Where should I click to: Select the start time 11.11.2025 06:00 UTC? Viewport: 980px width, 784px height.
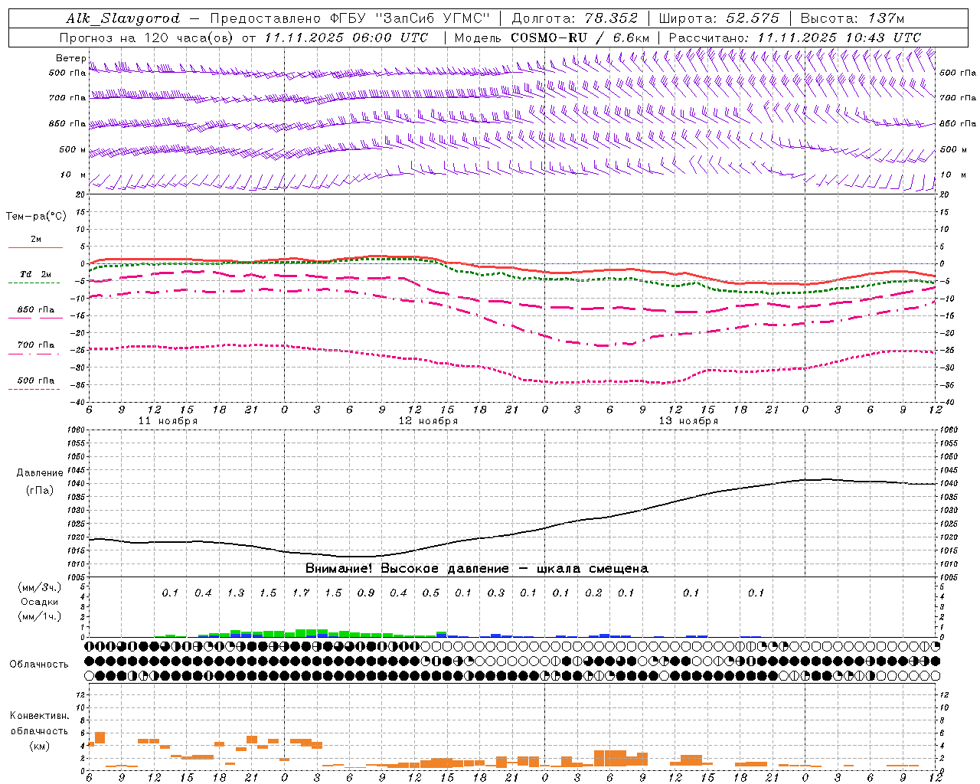pos(346,38)
